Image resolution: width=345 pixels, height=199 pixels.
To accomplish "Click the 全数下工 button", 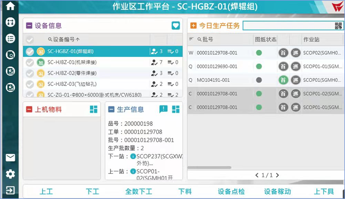I will pos(138,192).
